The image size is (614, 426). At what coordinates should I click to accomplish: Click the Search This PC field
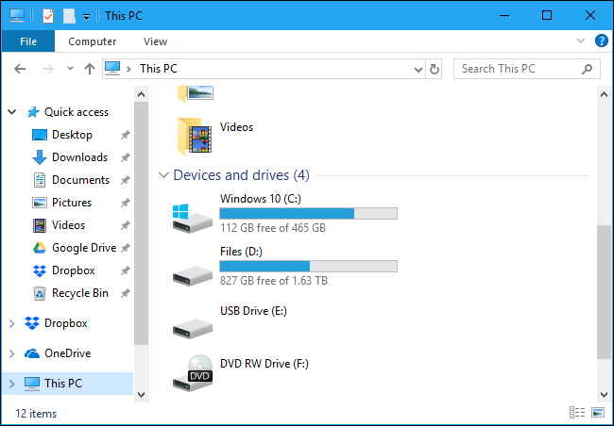518,69
